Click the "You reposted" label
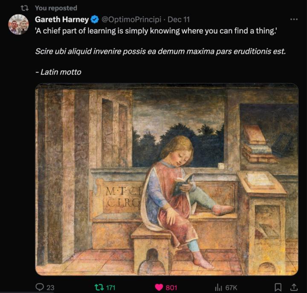The image size is (307, 293). pos(56,8)
